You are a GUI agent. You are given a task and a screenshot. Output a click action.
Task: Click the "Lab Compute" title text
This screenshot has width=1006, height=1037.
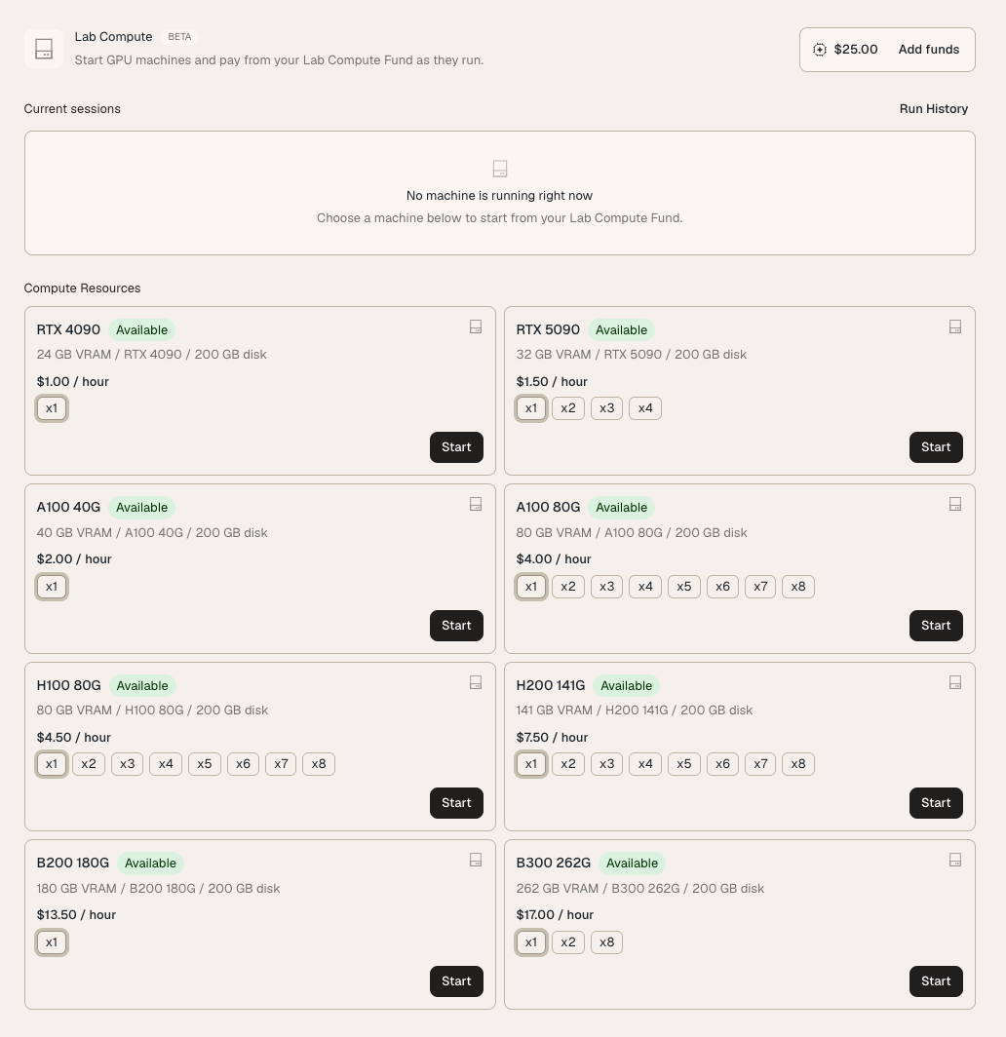(113, 37)
